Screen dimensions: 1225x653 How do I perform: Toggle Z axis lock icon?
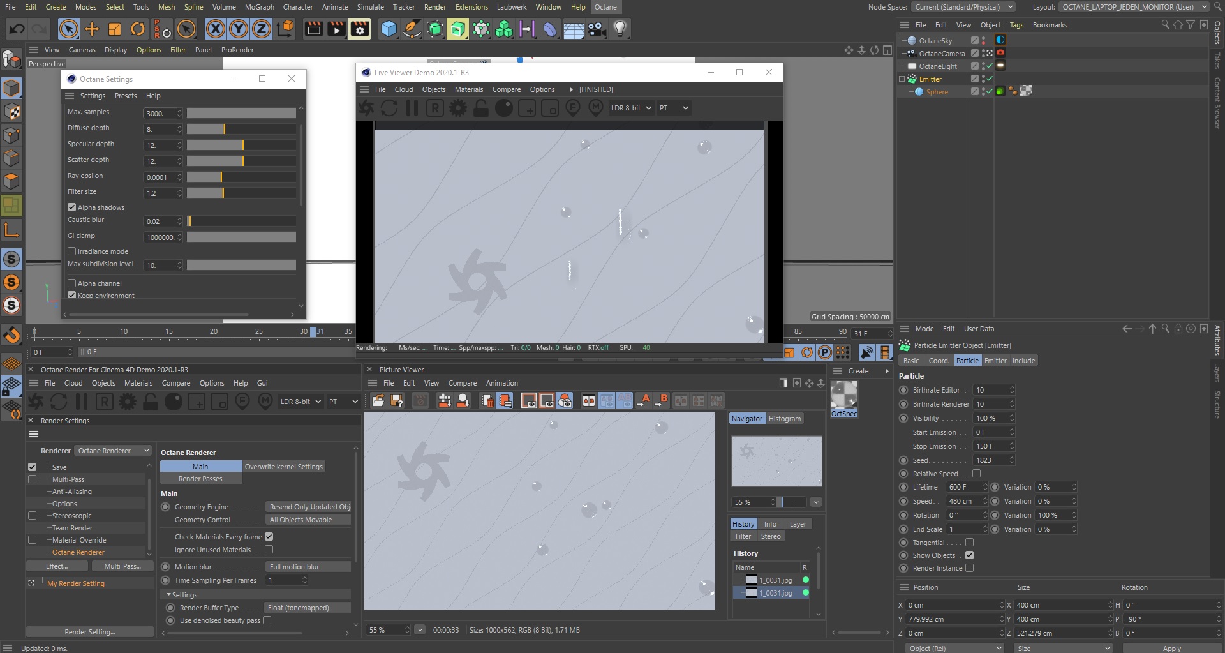(x=262, y=29)
